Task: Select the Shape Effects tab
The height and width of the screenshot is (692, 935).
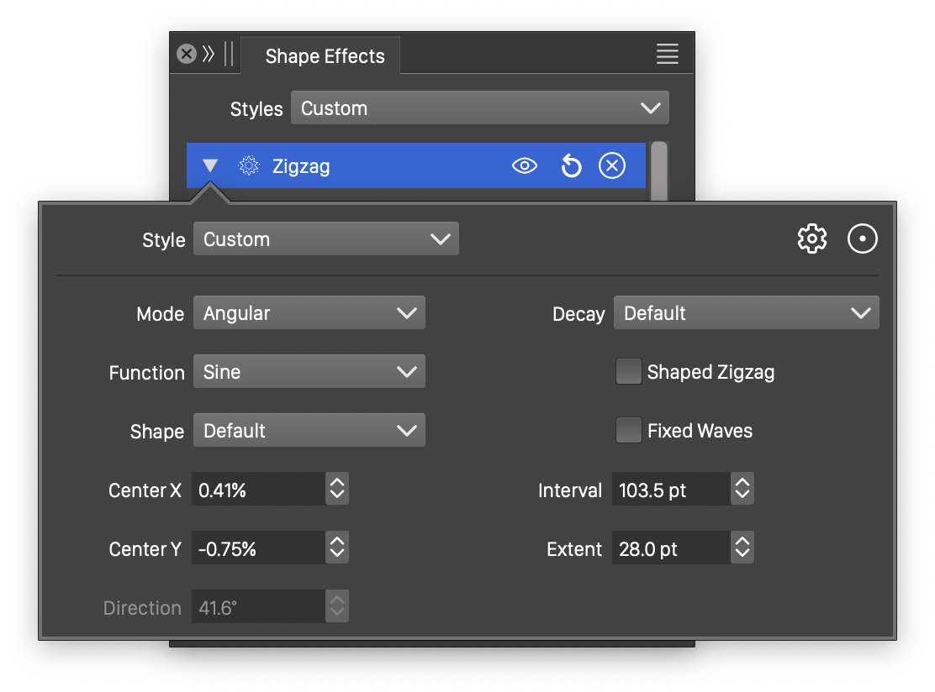Action: click(325, 56)
